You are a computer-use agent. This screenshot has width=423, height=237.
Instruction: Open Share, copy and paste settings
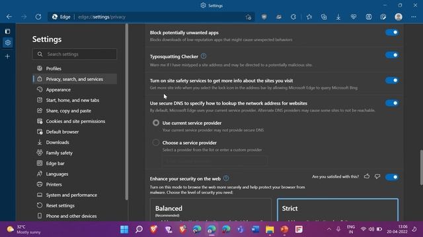pyautogui.click(x=75, y=111)
